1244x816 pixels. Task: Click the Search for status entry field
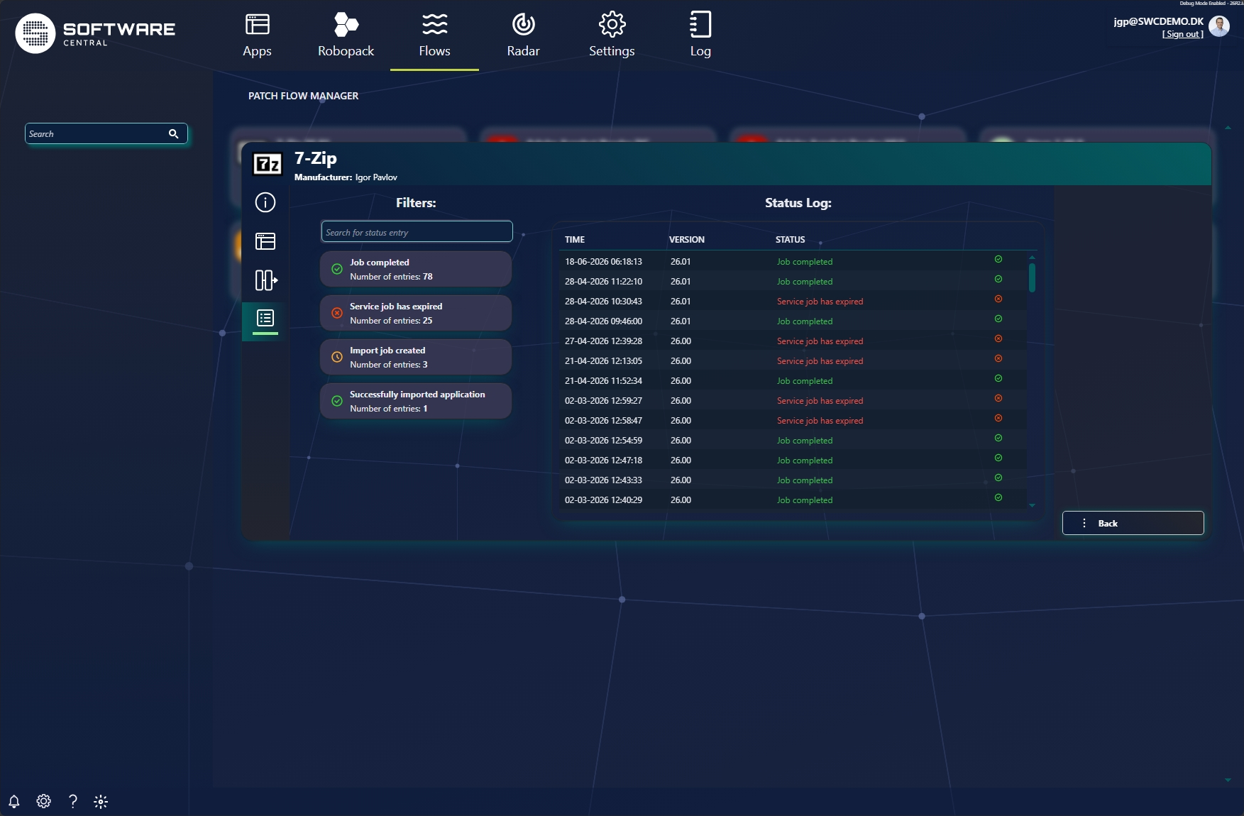point(417,232)
